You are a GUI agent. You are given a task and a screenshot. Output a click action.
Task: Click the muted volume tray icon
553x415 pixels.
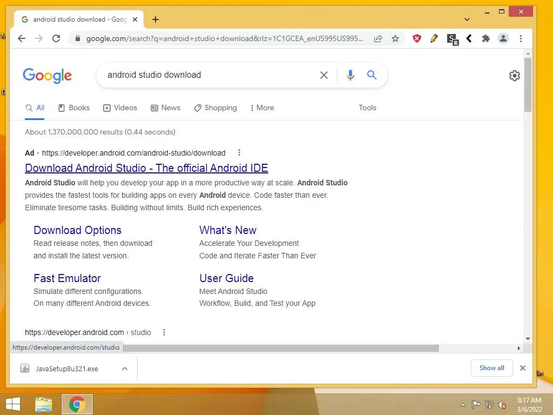point(502,405)
